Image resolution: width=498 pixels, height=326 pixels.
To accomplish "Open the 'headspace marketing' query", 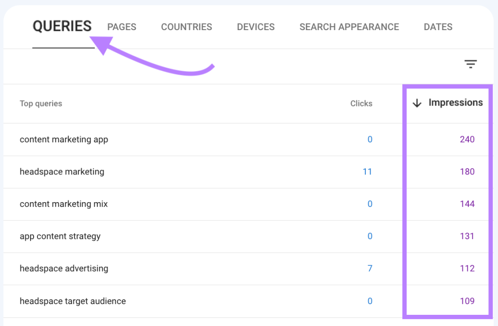I will [x=62, y=172].
